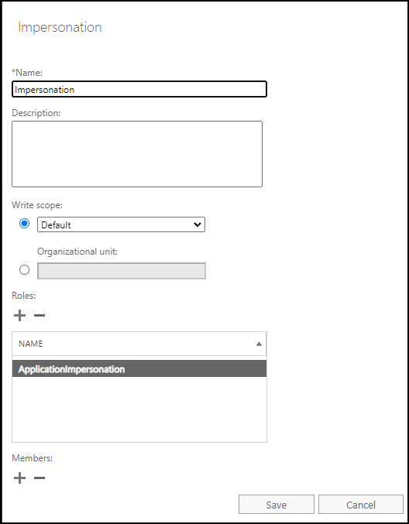Image resolution: width=409 pixels, height=524 pixels.
Task: Click into the Description text area
Action: coord(137,154)
